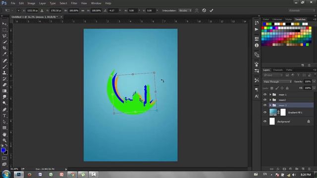Toggle relative positioning triangle for reference point

coord(42,10)
